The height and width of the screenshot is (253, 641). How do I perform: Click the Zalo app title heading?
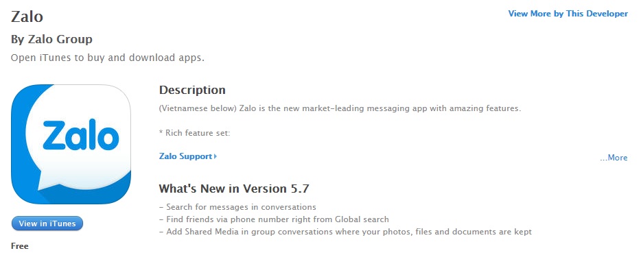click(27, 16)
